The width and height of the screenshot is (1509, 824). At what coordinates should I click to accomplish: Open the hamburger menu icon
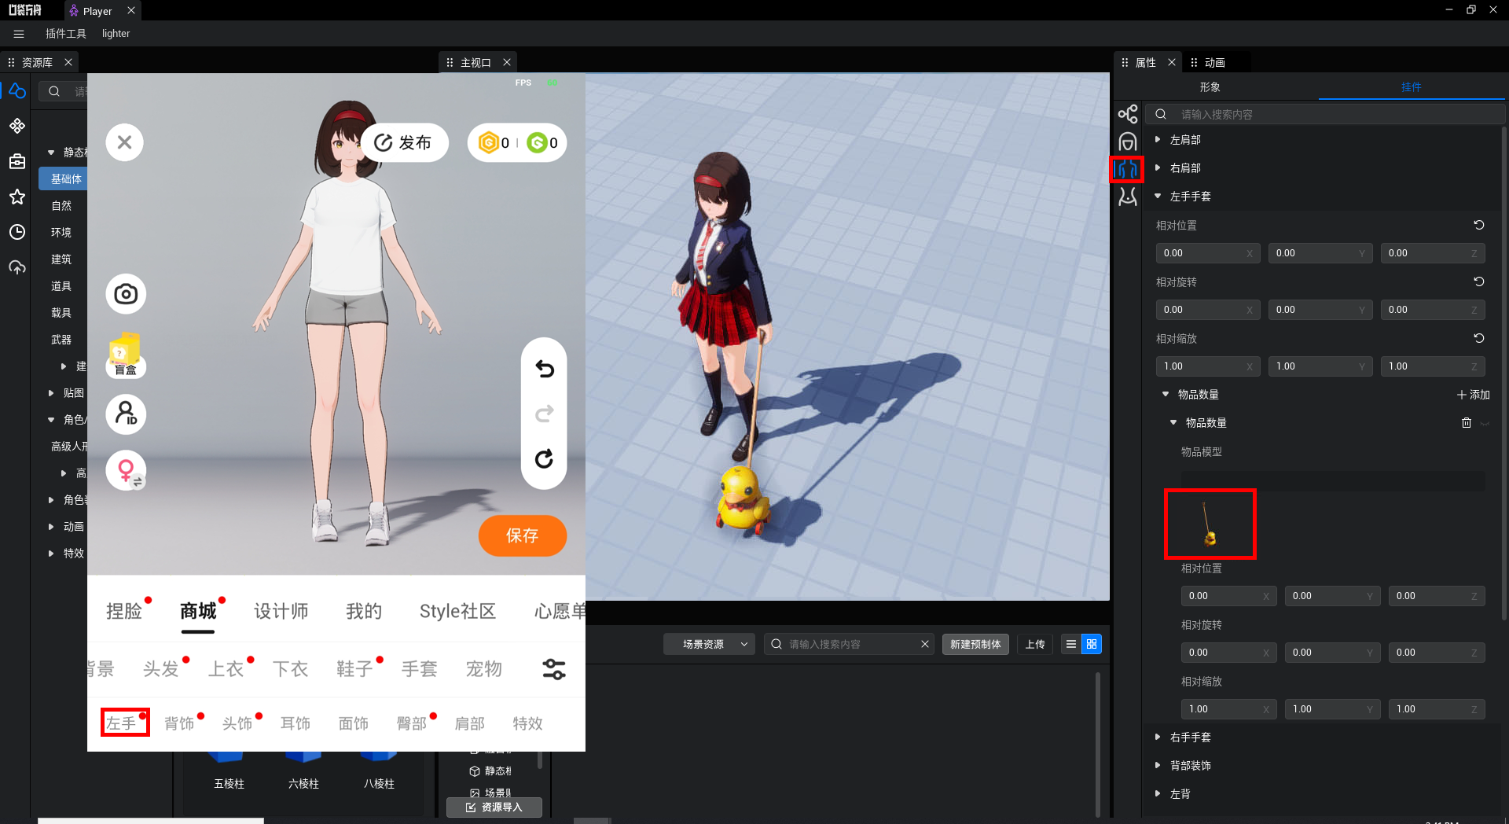click(x=19, y=34)
